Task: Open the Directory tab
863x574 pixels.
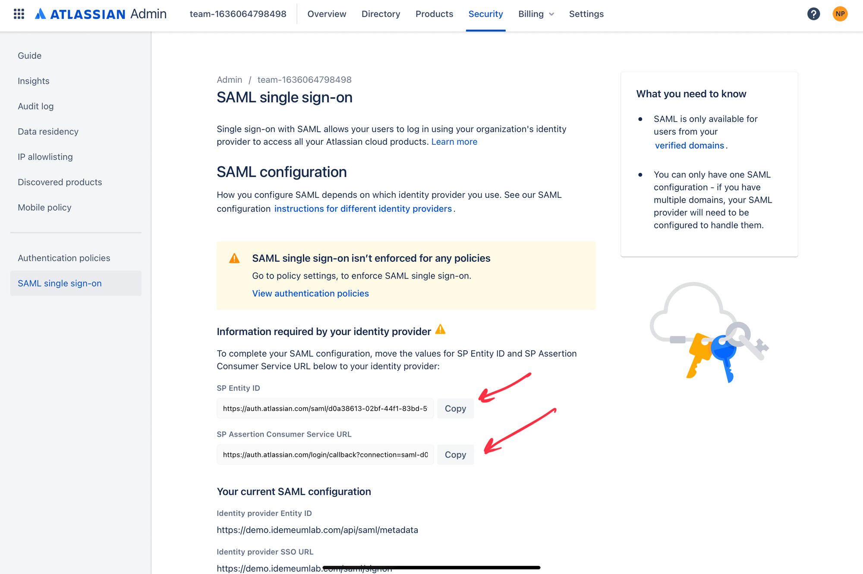Action: point(381,14)
